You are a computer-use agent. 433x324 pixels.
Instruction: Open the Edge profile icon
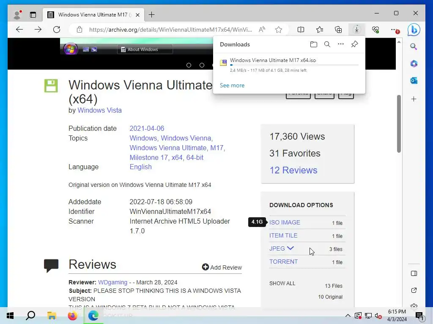(x=18, y=15)
